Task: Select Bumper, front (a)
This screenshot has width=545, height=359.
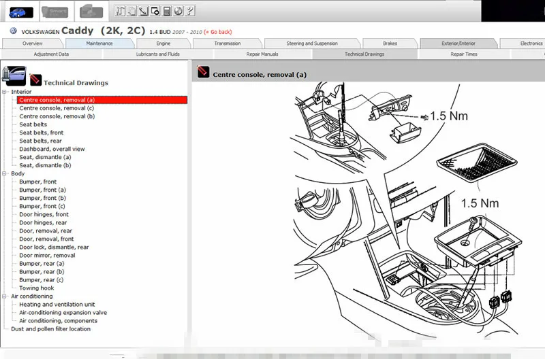Action: (x=42, y=190)
